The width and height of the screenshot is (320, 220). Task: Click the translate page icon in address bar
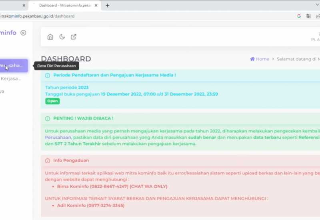coord(308,16)
